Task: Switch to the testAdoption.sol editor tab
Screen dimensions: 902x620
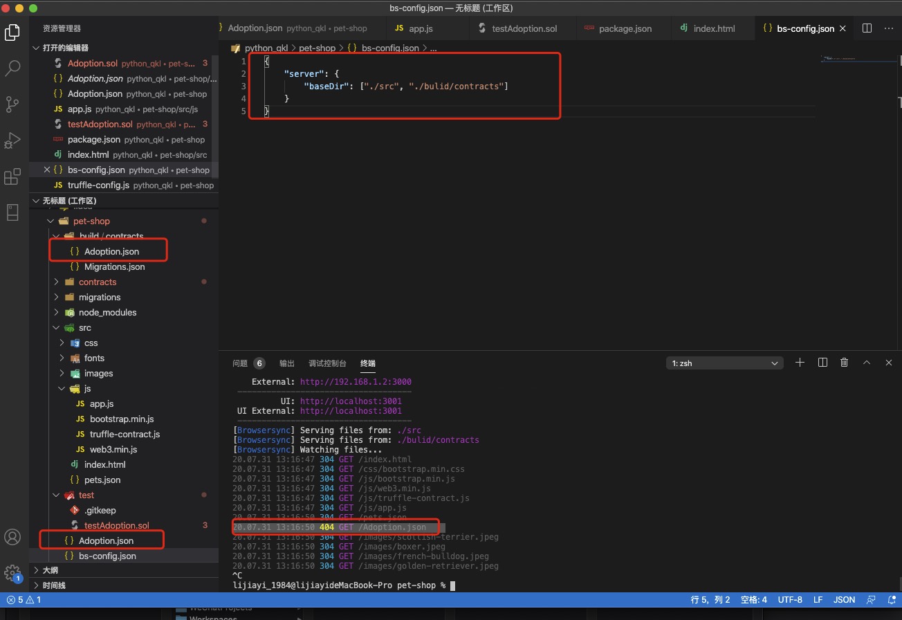Action: [x=524, y=28]
